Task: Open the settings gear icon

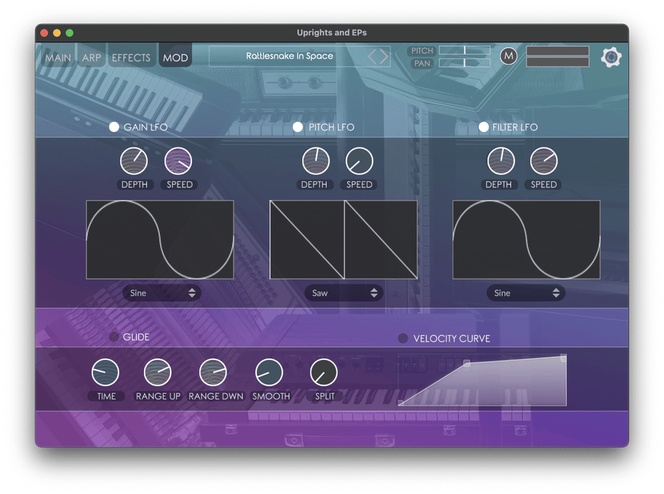Action: coord(611,57)
